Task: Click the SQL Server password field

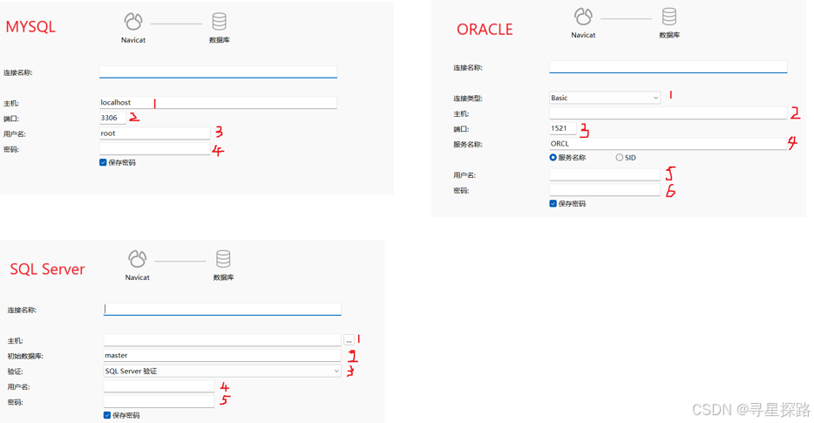Action: [159, 402]
